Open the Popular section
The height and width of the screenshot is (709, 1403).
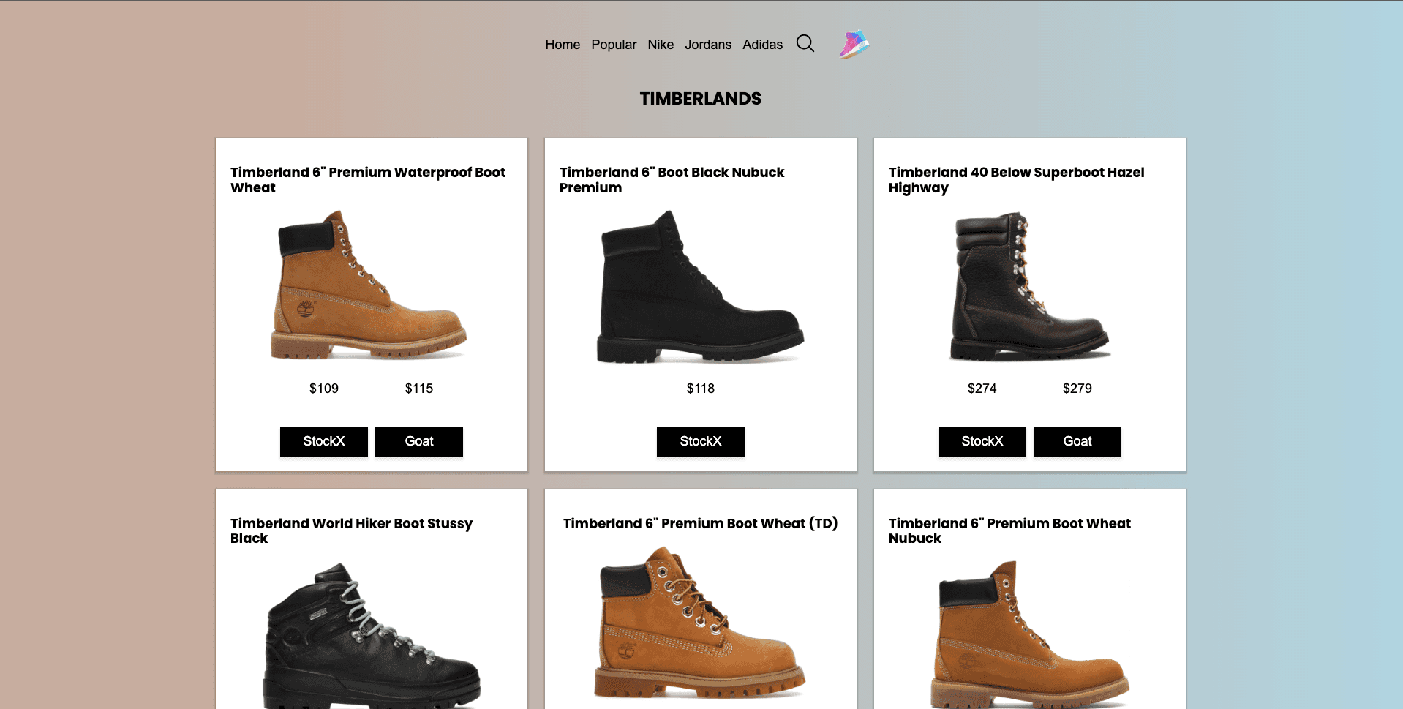click(x=614, y=45)
